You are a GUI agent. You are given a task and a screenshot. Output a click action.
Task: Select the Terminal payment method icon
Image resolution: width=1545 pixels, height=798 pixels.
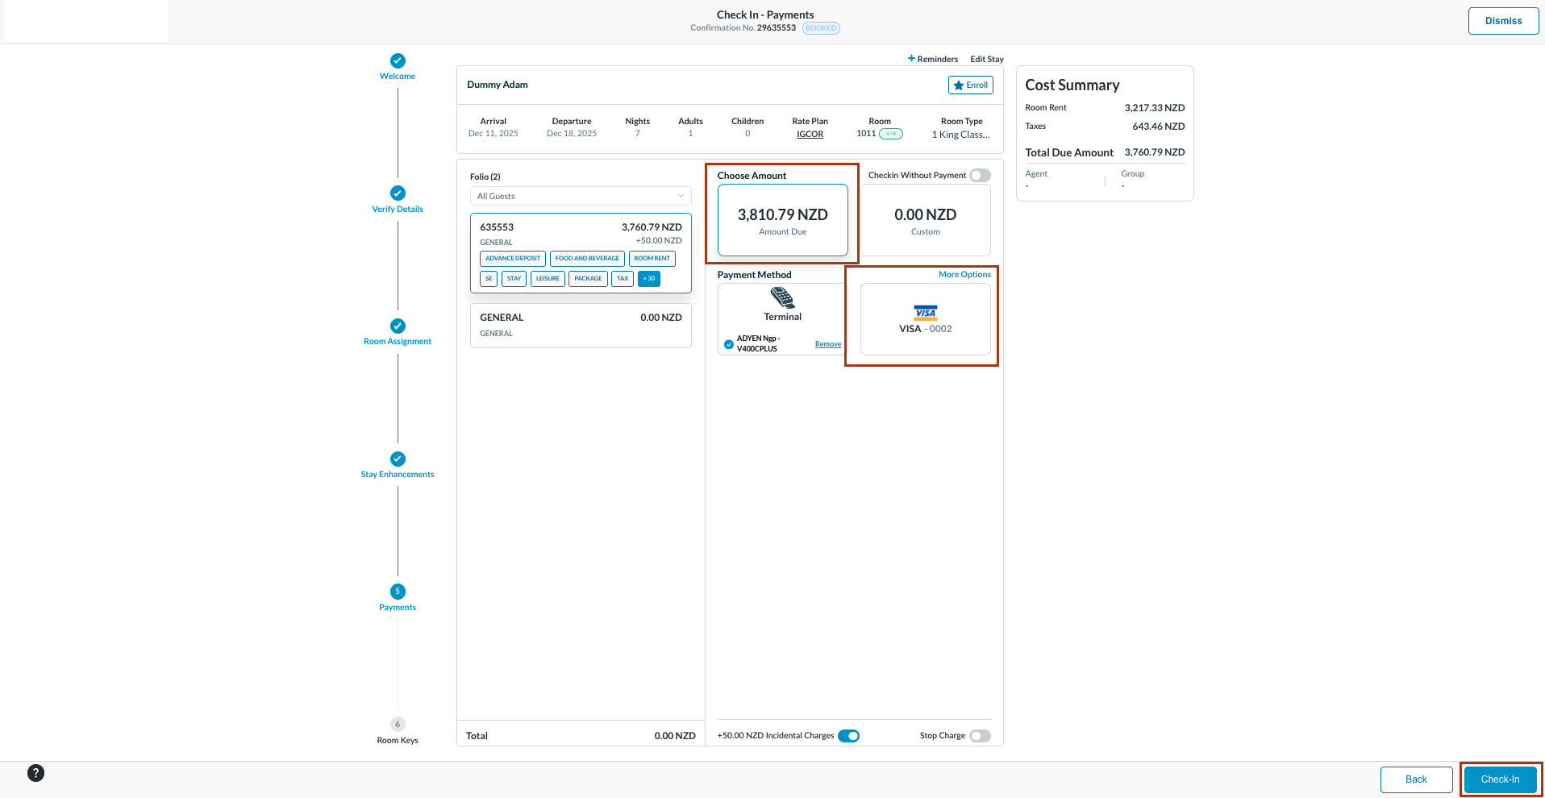(x=782, y=299)
